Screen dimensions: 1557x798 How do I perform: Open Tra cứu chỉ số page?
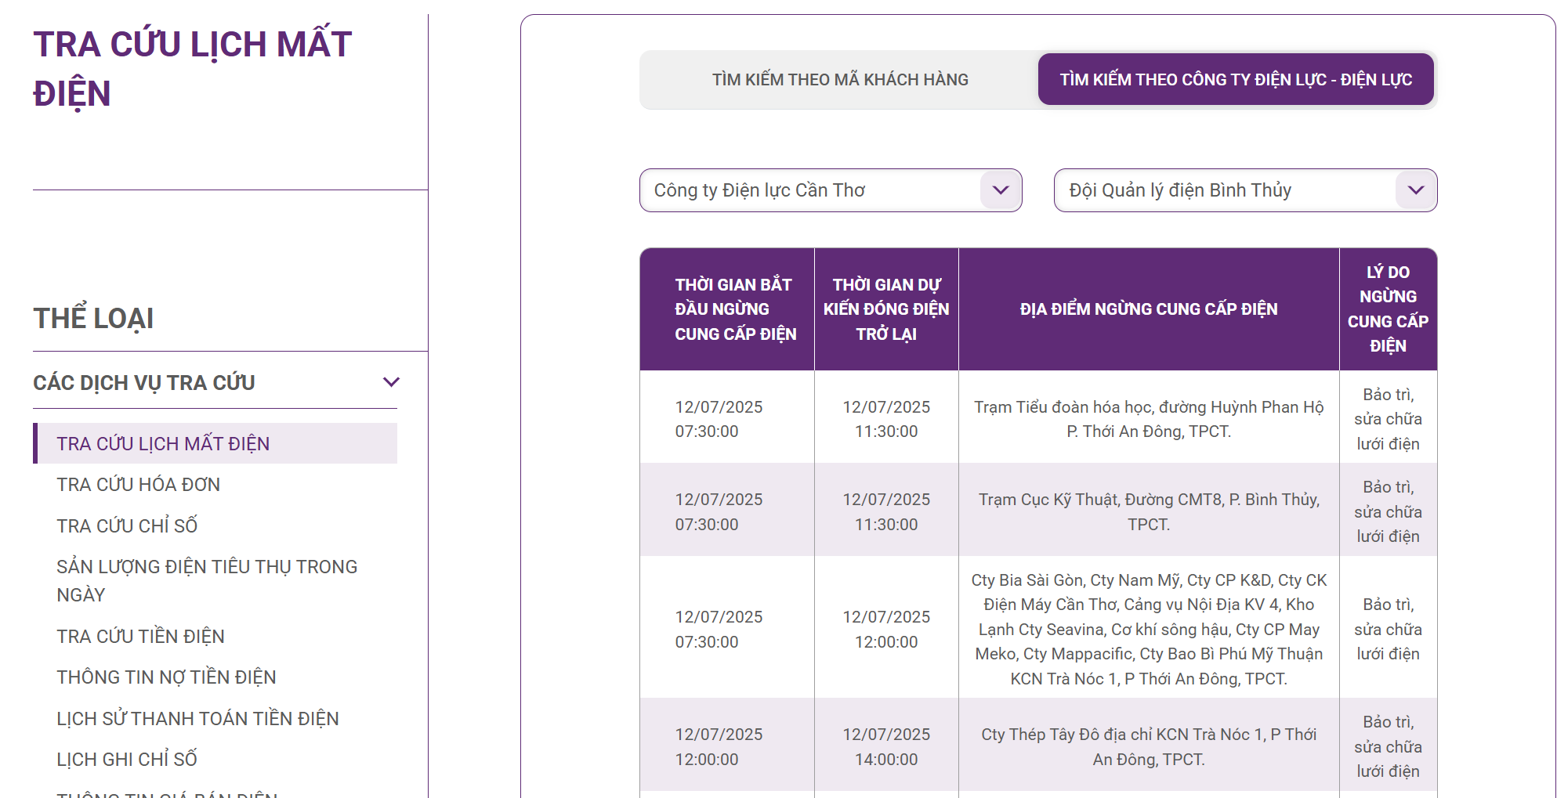click(127, 526)
